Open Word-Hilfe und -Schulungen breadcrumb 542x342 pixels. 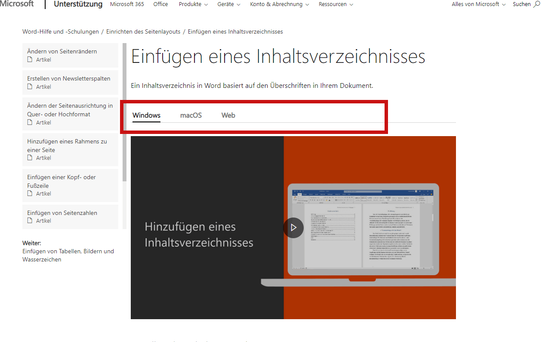click(61, 32)
